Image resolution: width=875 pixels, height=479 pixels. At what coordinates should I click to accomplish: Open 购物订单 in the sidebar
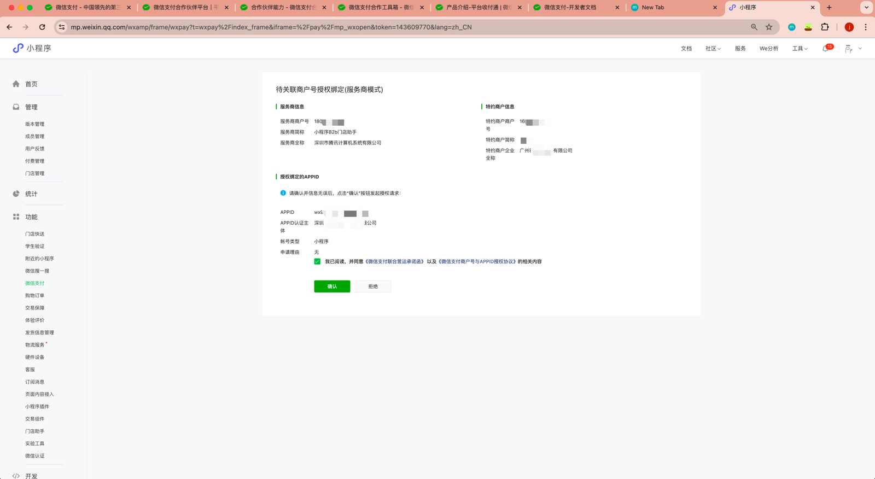tap(35, 296)
